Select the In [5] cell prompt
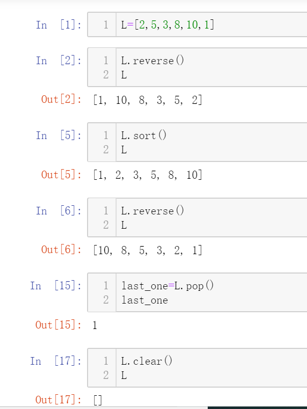307x409 pixels. pos(59,135)
